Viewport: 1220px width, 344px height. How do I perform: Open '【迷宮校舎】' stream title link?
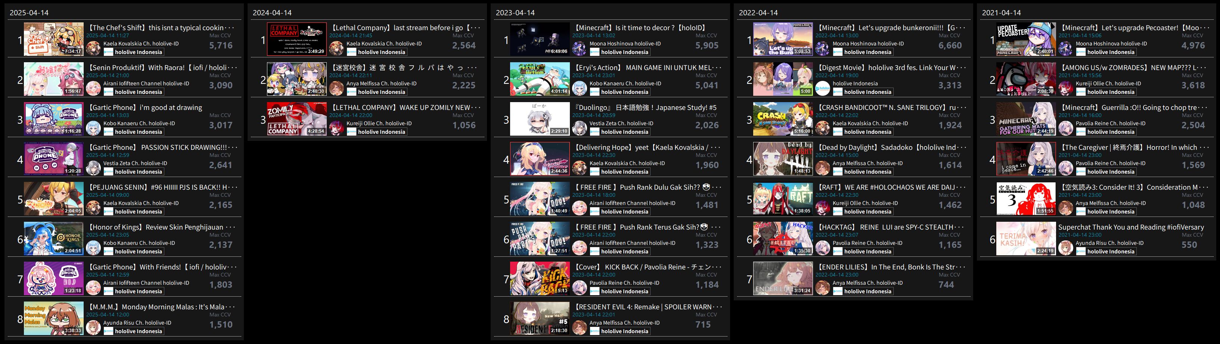click(404, 67)
